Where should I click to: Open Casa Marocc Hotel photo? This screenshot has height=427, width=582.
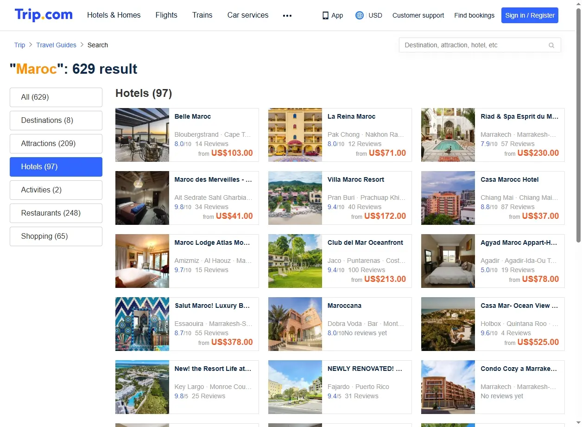pos(448,198)
